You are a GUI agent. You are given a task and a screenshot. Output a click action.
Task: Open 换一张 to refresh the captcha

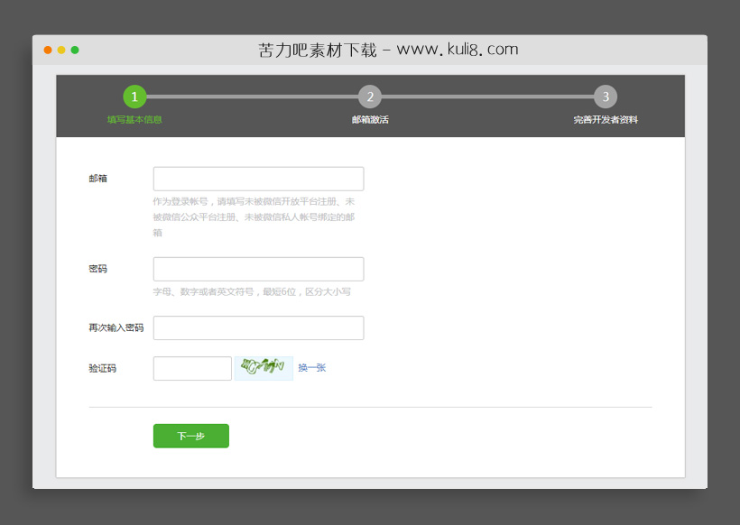point(311,368)
